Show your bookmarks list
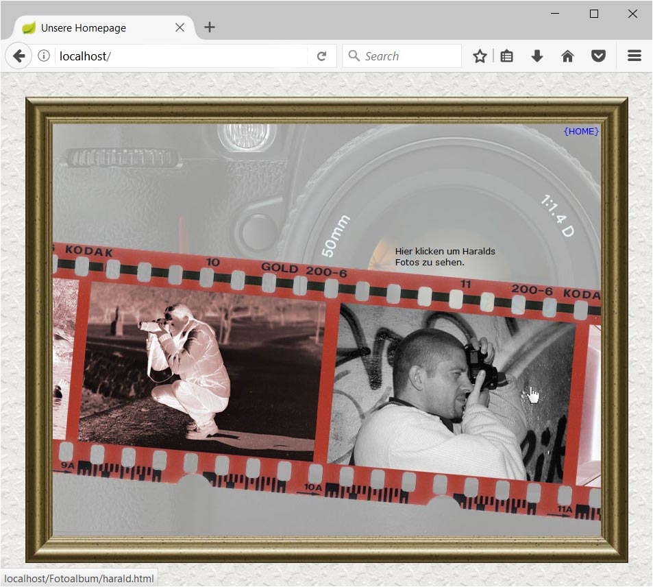 (506, 56)
